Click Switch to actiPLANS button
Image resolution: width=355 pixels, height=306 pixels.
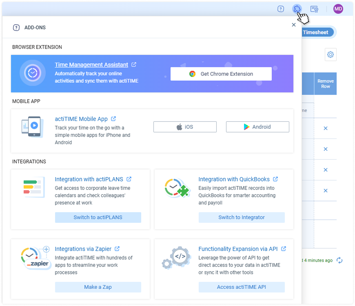click(98, 217)
